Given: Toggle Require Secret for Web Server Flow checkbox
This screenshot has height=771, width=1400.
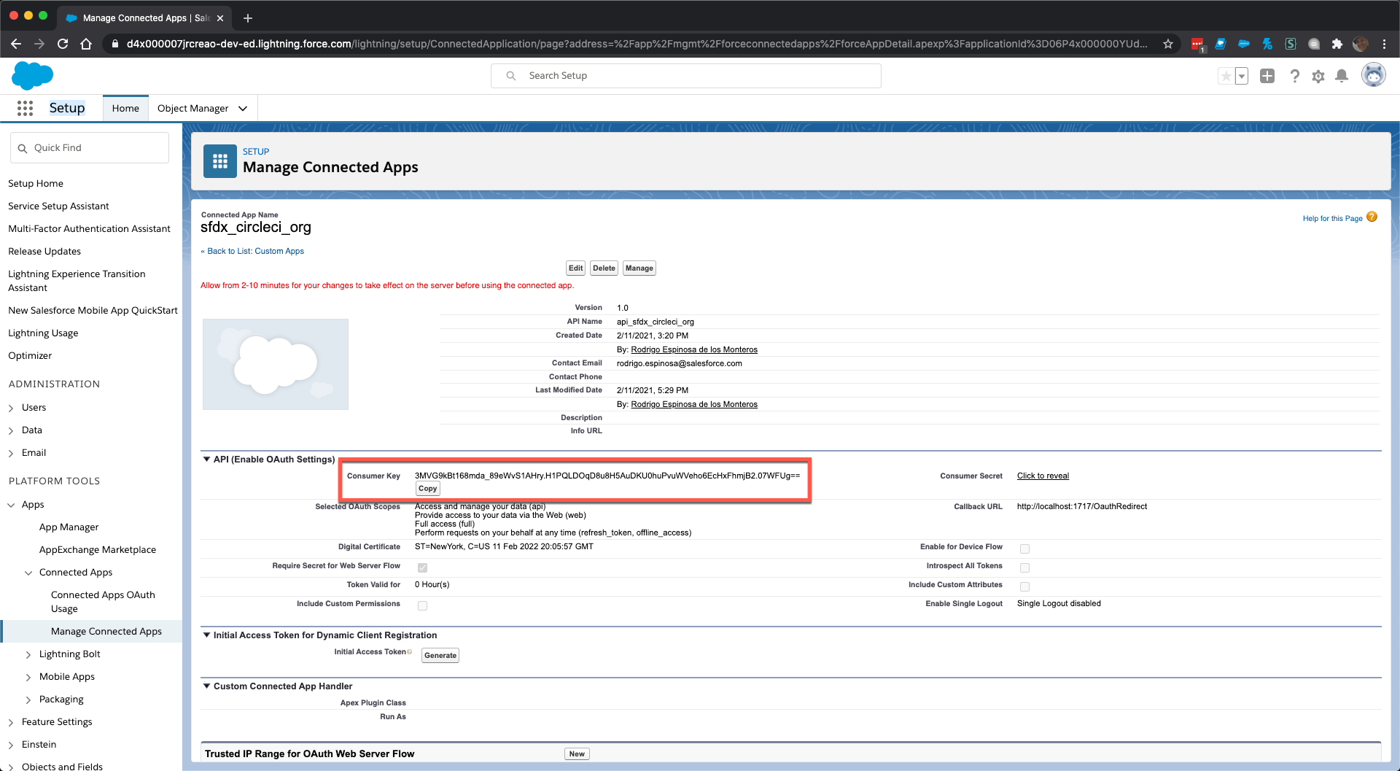Looking at the screenshot, I should coord(422,567).
